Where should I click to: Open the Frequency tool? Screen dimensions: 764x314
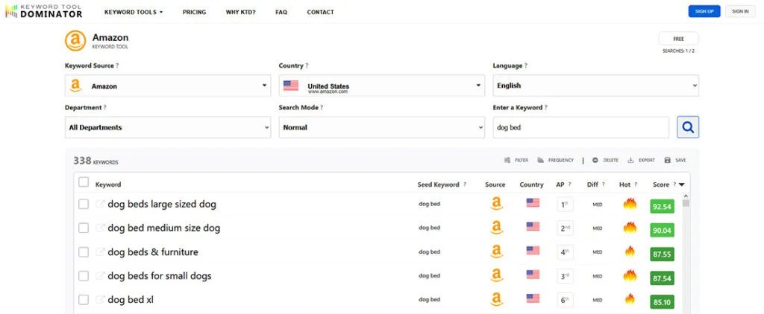555,160
